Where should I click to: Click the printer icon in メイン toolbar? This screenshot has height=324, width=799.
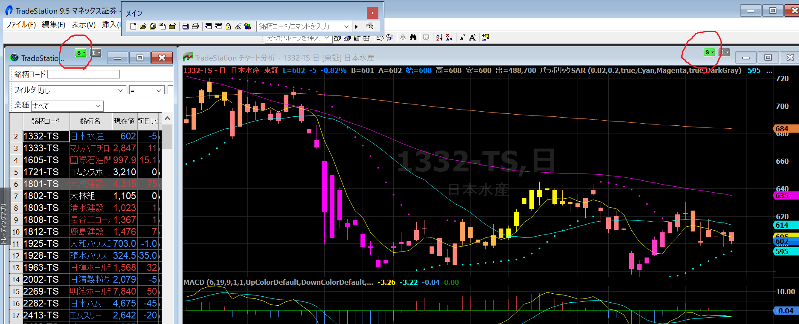(x=195, y=26)
